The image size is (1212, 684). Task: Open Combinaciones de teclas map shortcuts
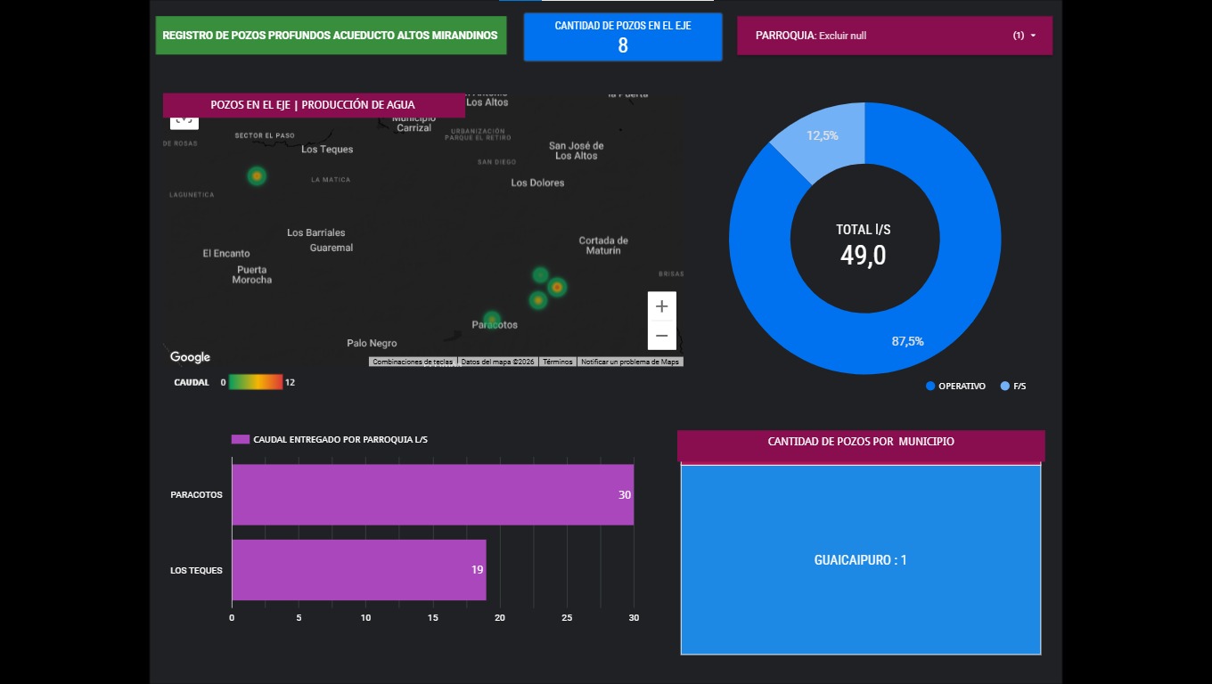pos(413,362)
